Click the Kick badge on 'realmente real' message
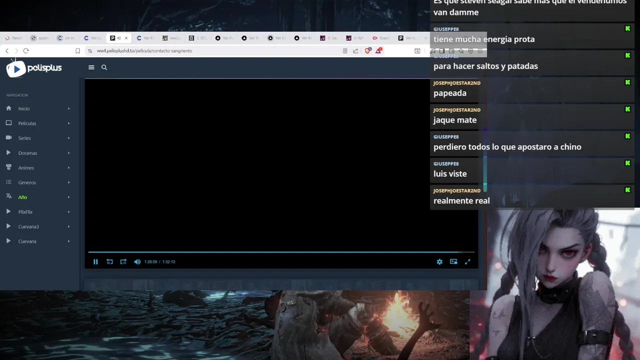640x360 pixels. point(627,190)
